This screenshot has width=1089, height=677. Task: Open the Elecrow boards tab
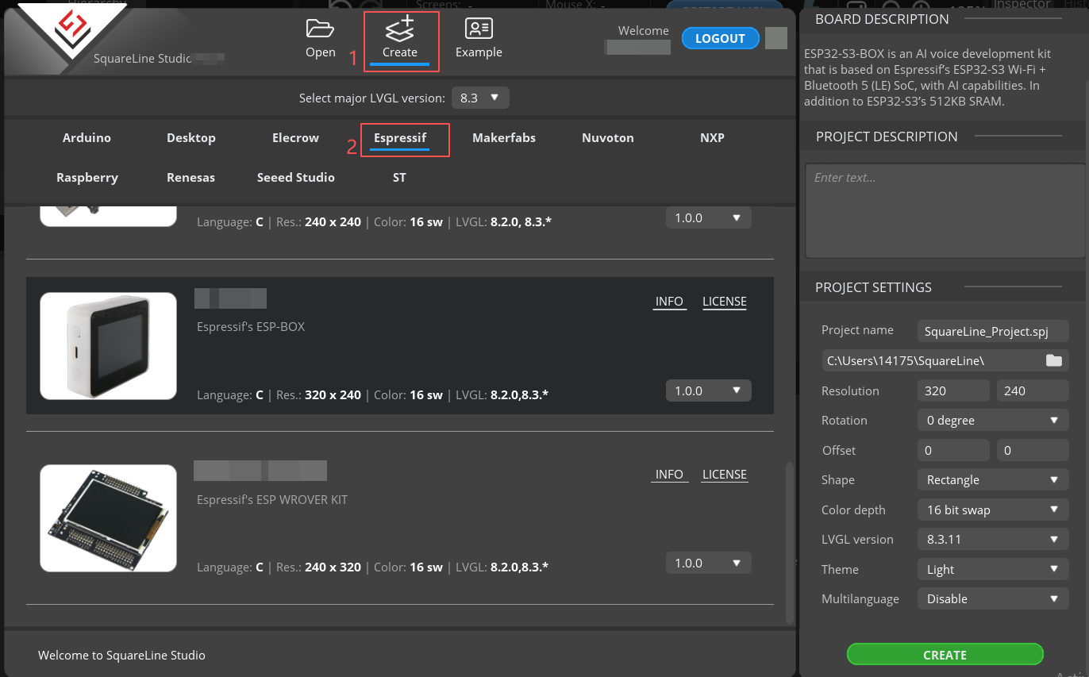(295, 138)
